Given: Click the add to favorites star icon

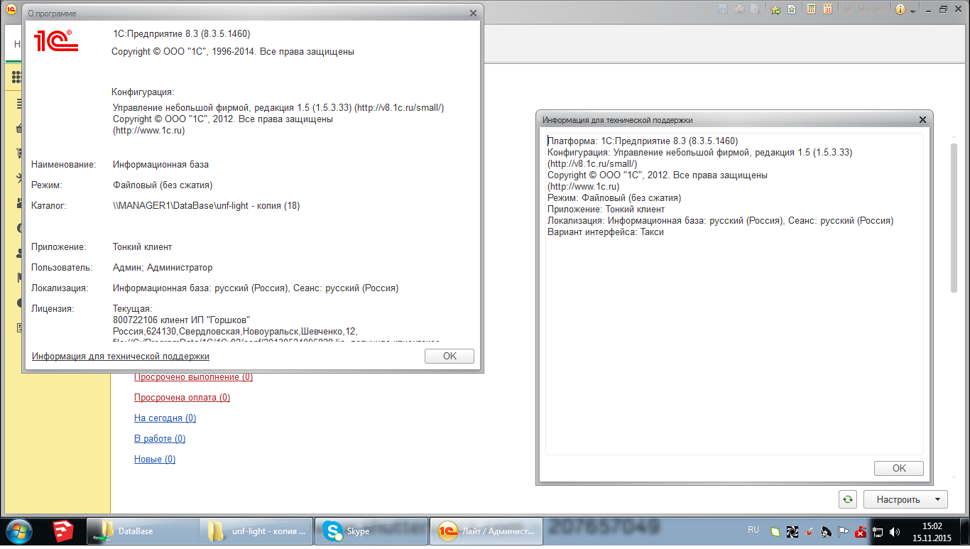Looking at the screenshot, I should click(x=791, y=9).
